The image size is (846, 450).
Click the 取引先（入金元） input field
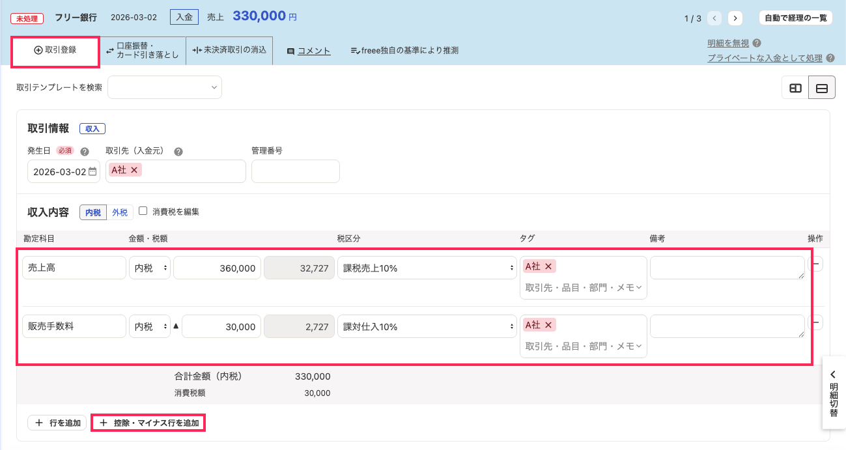pyautogui.click(x=176, y=171)
